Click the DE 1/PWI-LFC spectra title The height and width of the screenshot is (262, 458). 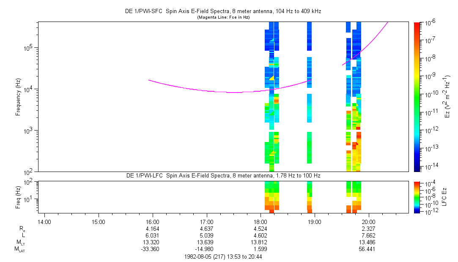[224, 175]
